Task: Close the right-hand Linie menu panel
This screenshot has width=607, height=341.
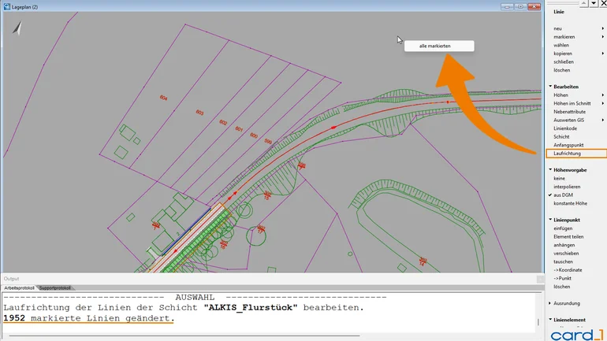Action: (602, 4)
